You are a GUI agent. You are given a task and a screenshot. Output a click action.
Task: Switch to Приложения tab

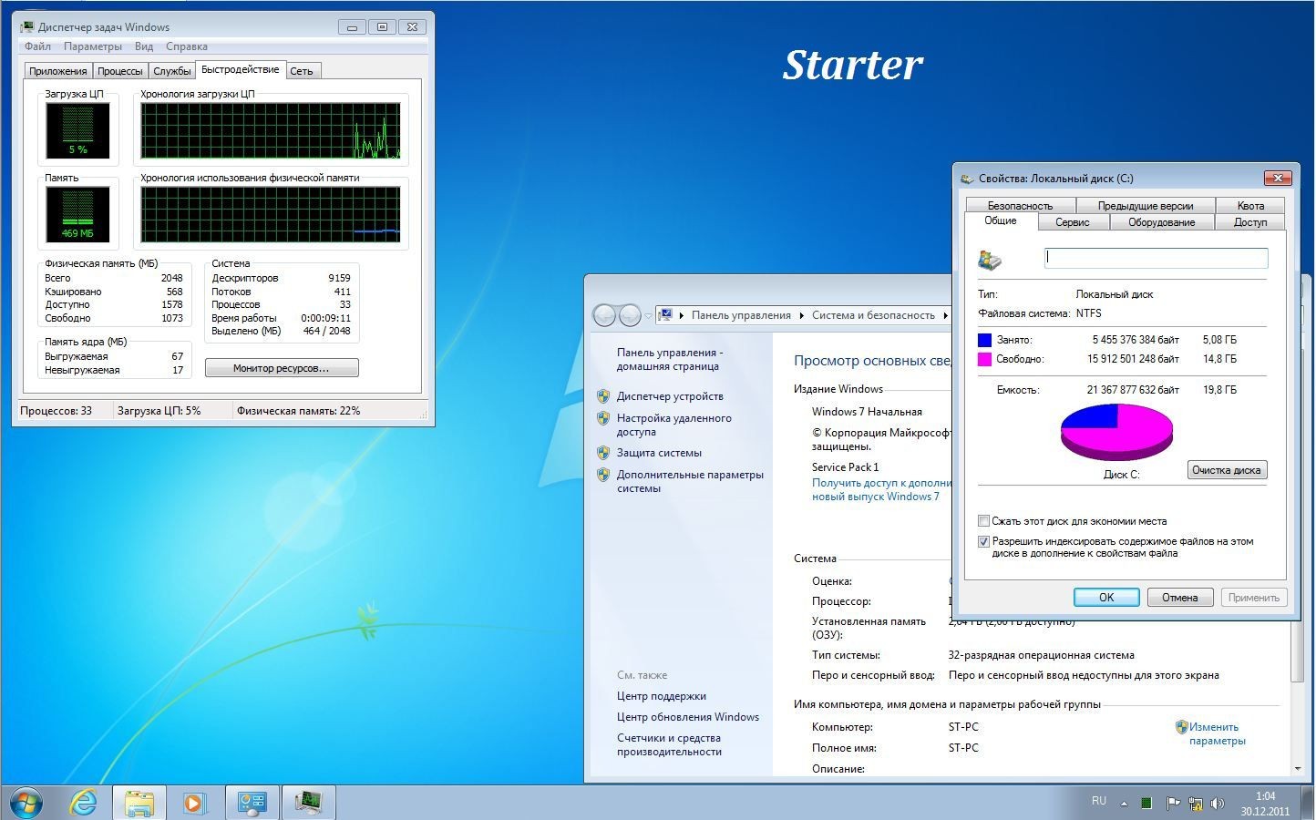tap(58, 71)
